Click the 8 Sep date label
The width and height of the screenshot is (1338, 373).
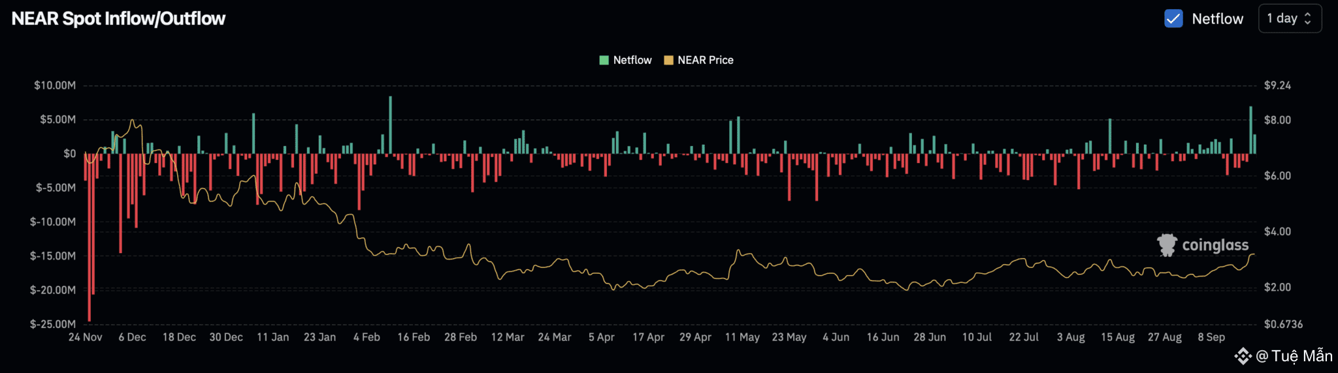(1211, 337)
